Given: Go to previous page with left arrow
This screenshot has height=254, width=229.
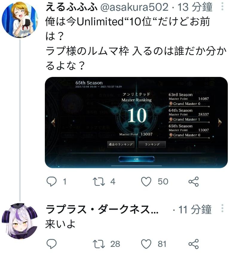Looking at the screenshot, I should pyautogui.click(x=53, y=122).
